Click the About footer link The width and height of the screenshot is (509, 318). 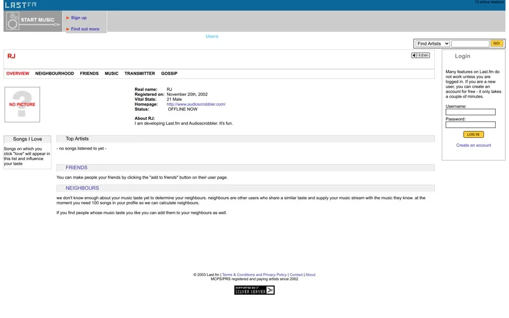[310, 275]
